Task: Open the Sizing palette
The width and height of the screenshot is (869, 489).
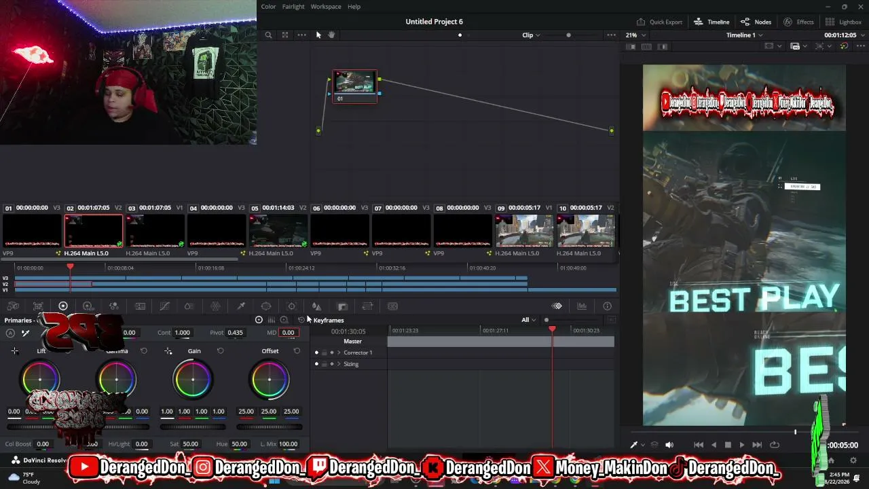Action: [x=367, y=306]
